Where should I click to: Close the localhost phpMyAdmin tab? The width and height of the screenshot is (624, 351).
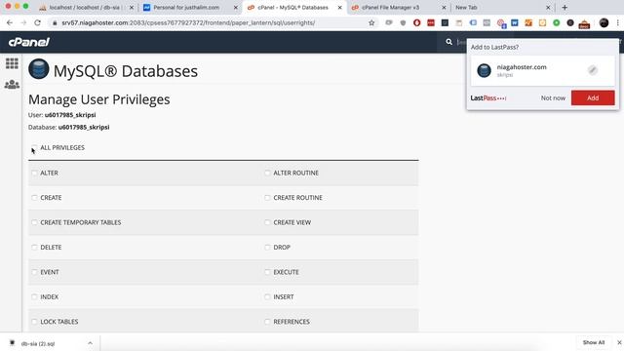click(x=132, y=8)
